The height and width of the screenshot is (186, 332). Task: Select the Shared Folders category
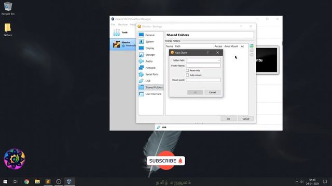151,87
